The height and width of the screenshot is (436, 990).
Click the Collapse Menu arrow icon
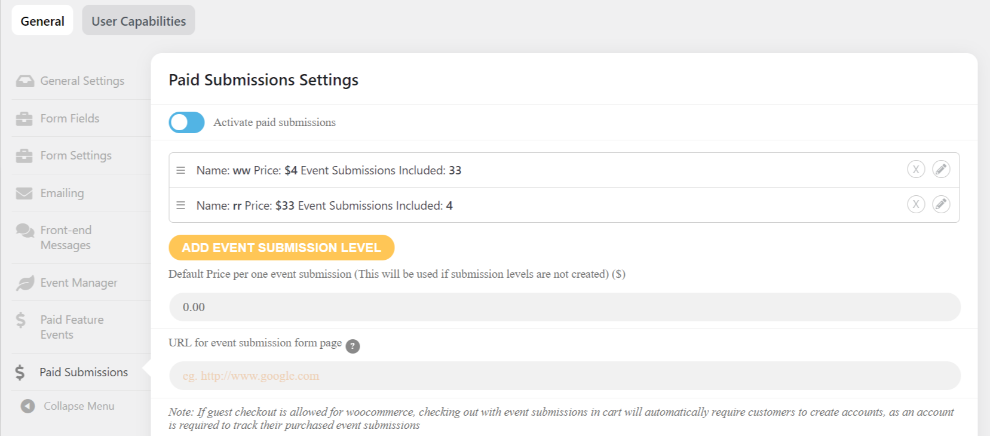pyautogui.click(x=27, y=406)
